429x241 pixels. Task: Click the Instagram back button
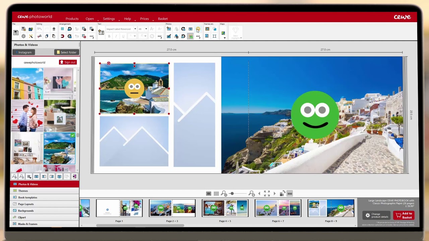click(23, 52)
